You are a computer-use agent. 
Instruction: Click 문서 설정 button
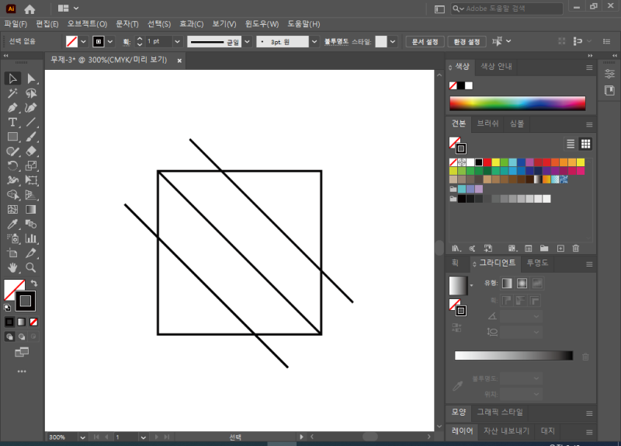[x=425, y=42]
